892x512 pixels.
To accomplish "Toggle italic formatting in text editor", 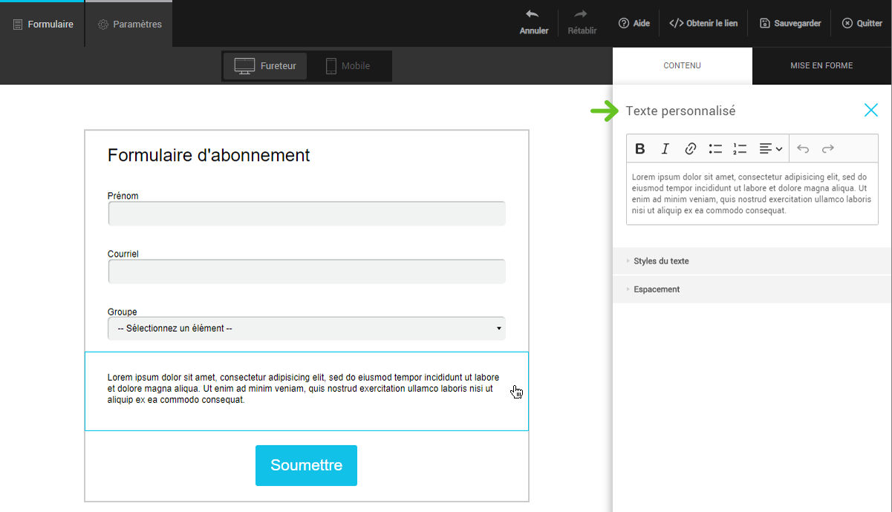I will point(665,149).
